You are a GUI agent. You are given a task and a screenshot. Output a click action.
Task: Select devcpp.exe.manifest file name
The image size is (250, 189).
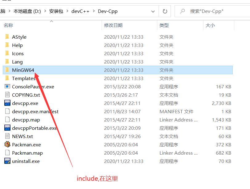pos(35,111)
